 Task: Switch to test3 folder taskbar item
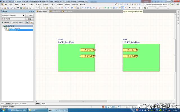[37, 110]
